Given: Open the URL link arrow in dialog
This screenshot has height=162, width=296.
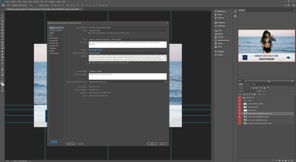Looking at the screenshot, I should coord(166,82).
